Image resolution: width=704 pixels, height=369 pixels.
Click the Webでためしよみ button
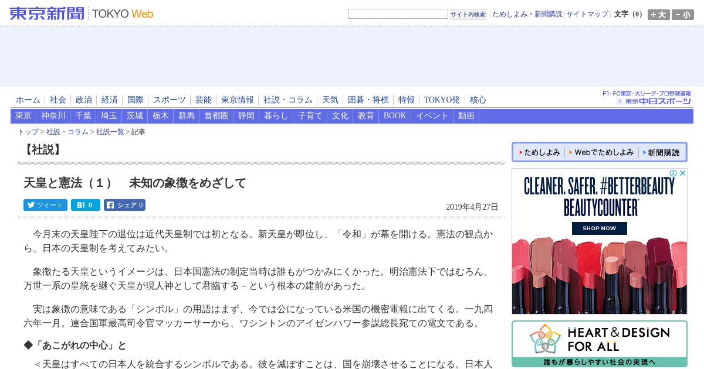(601, 152)
